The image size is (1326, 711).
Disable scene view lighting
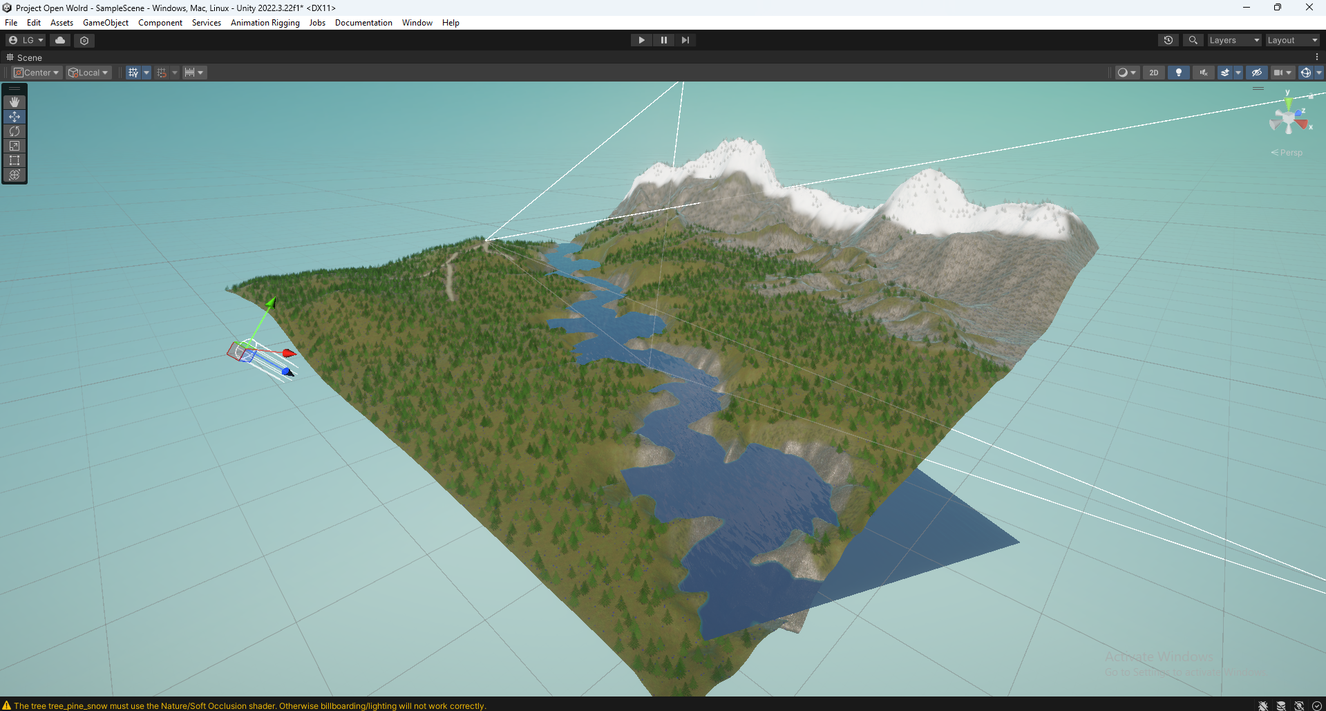coord(1178,72)
